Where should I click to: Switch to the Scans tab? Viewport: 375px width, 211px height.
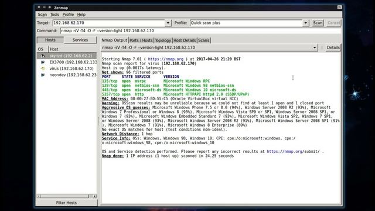[203, 40]
